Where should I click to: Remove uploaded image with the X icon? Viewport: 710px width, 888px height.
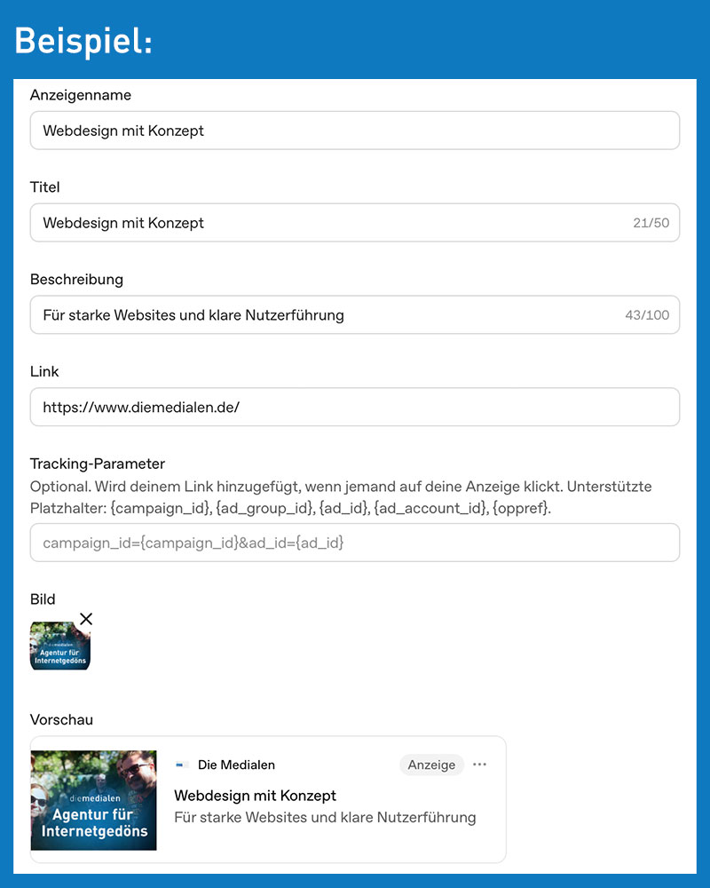[86, 619]
